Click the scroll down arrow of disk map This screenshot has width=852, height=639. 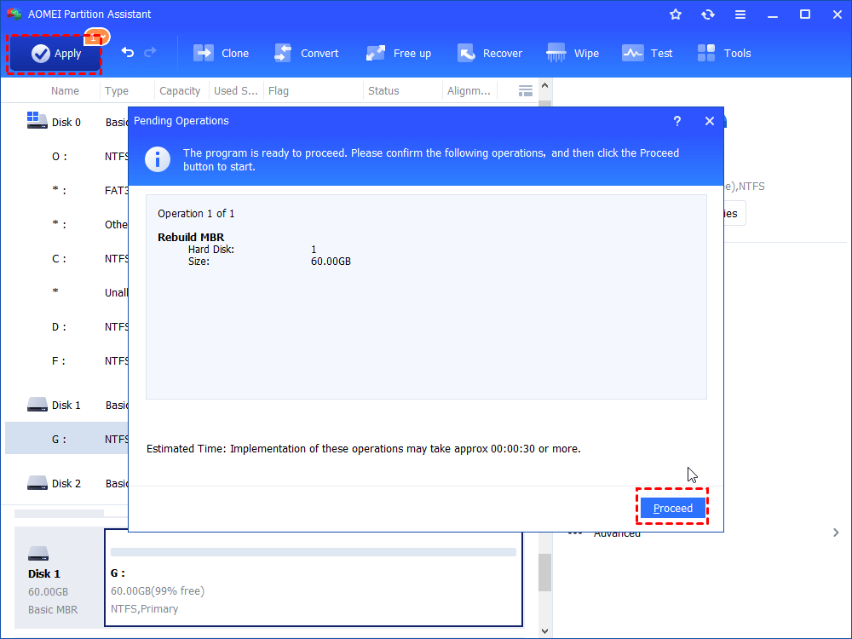coord(545,631)
